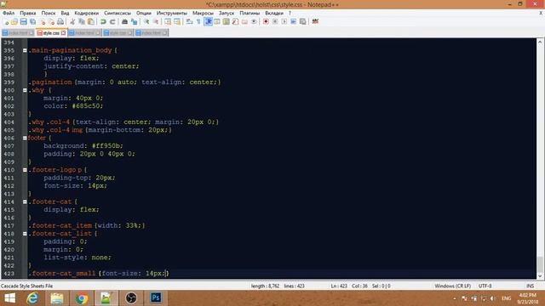Click the Paste toolbar icon
The width and height of the screenshot is (545, 306).
tap(91, 21)
